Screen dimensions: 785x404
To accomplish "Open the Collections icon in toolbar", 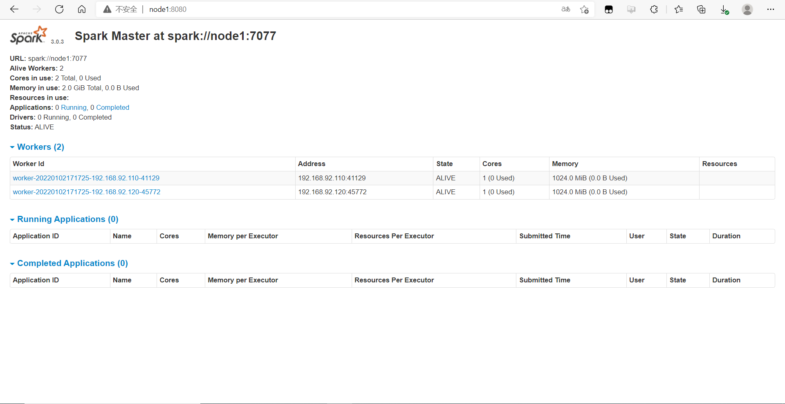I will pyautogui.click(x=701, y=9).
